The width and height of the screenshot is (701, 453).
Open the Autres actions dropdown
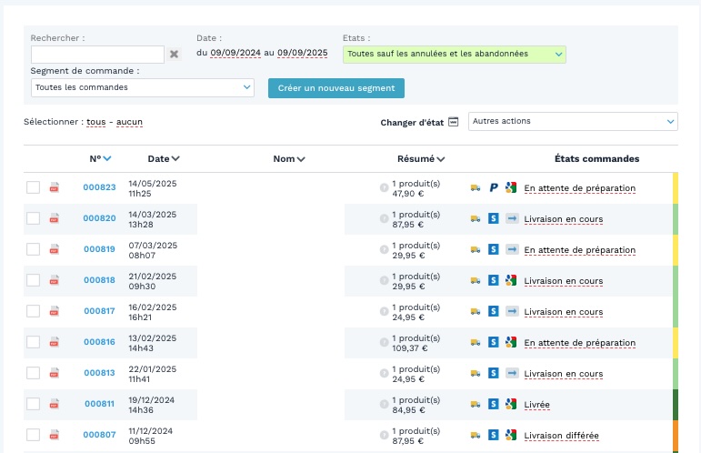(573, 121)
